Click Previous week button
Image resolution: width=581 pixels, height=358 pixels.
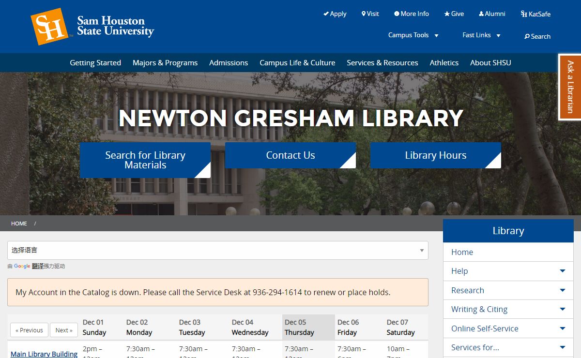[29, 330]
